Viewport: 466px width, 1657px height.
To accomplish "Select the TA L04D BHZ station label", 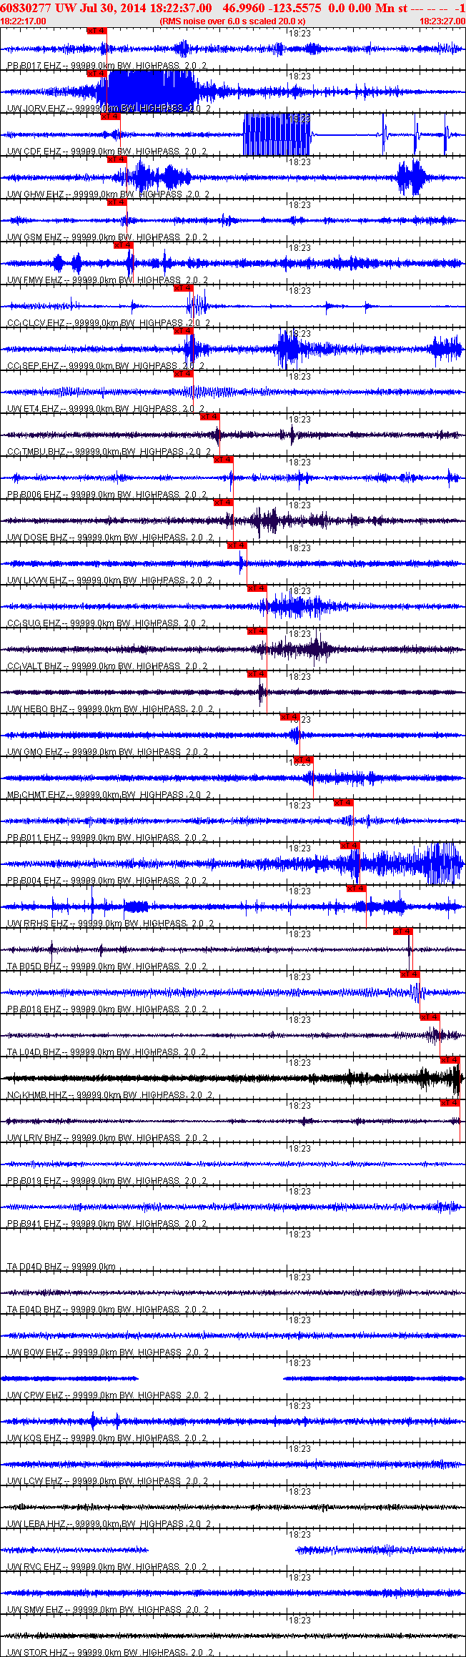I will (x=34, y=1052).
